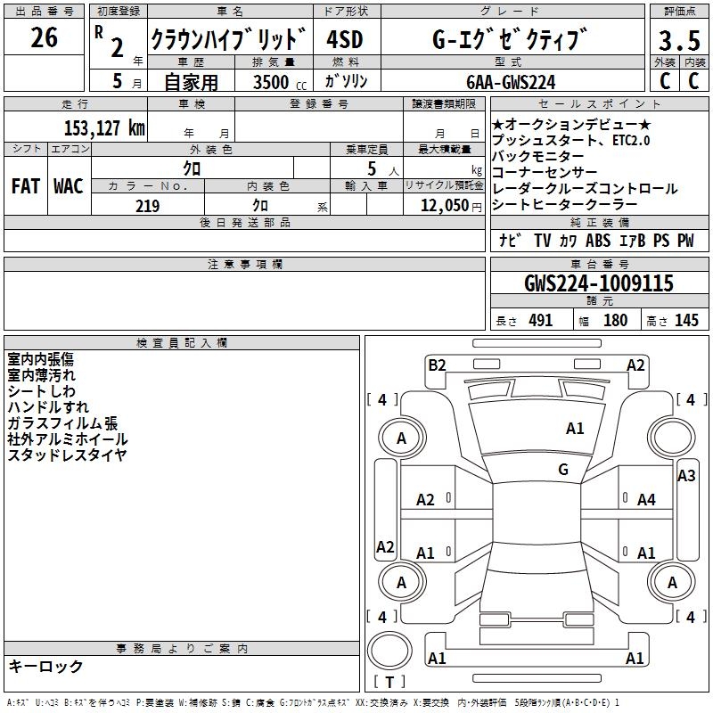Click the office notice キーロック
The width and height of the screenshot is (713, 713).
pos(46,667)
